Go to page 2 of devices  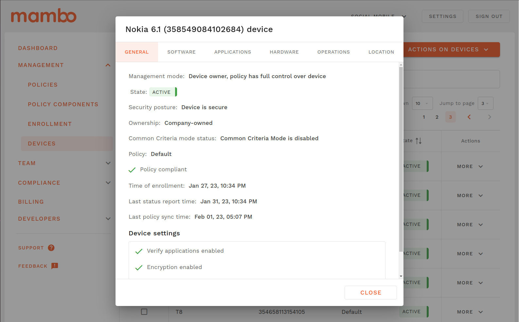point(437,117)
